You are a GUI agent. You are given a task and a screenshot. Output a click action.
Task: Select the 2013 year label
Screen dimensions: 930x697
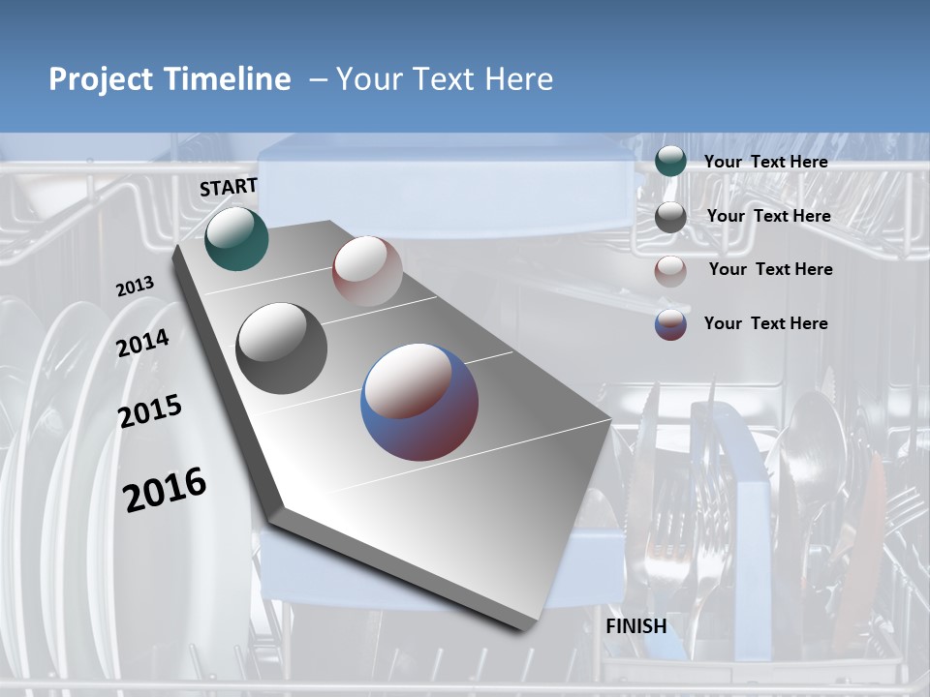[x=136, y=286]
